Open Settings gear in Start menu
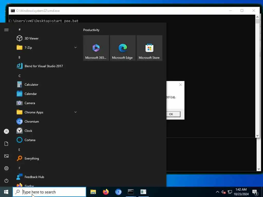The image size is (263, 197). [6, 168]
